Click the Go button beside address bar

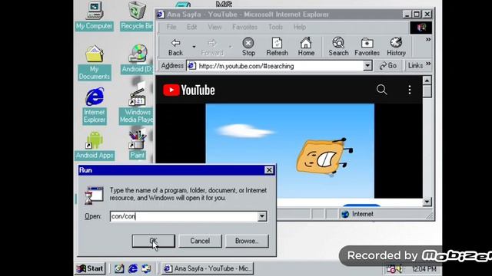point(387,66)
